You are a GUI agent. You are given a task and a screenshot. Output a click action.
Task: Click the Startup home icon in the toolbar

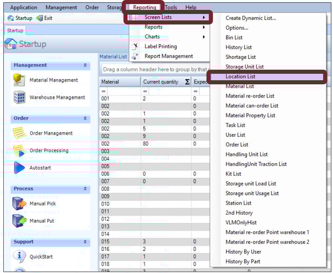[11, 17]
